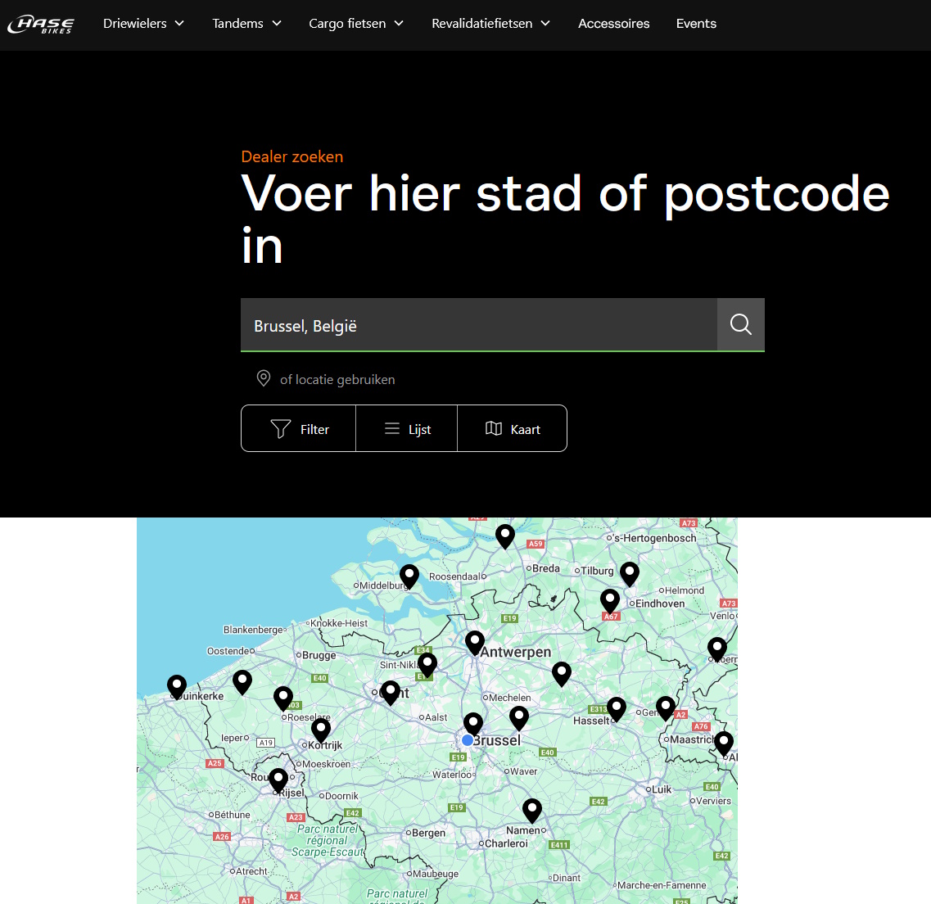Expand the Tandems dropdown menu
The height and width of the screenshot is (904, 931).
(246, 24)
